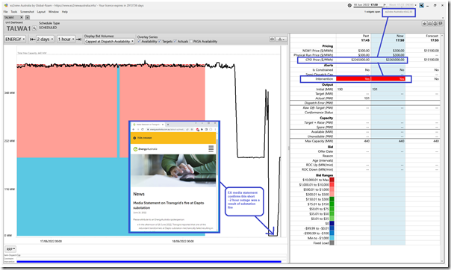Open the 2 days range dropdown
Viewport: 451px width, 270px height.
click(45, 39)
